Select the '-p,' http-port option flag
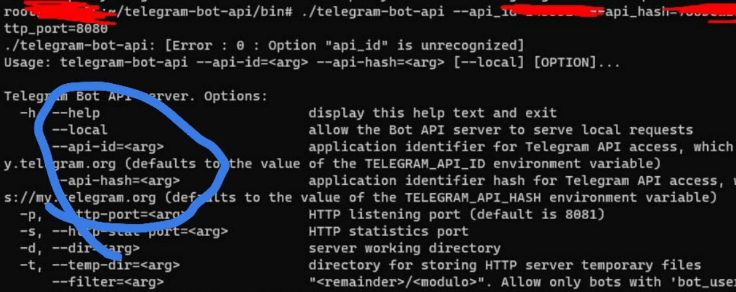Viewport: 736px width, 292px height. (x=31, y=215)
